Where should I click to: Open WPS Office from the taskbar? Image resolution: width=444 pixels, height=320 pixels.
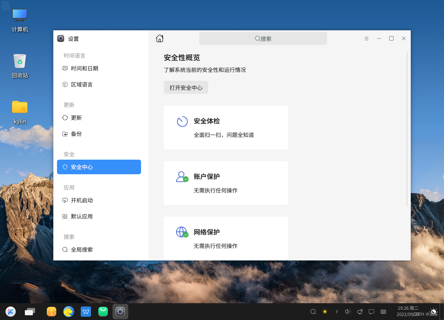86,312
